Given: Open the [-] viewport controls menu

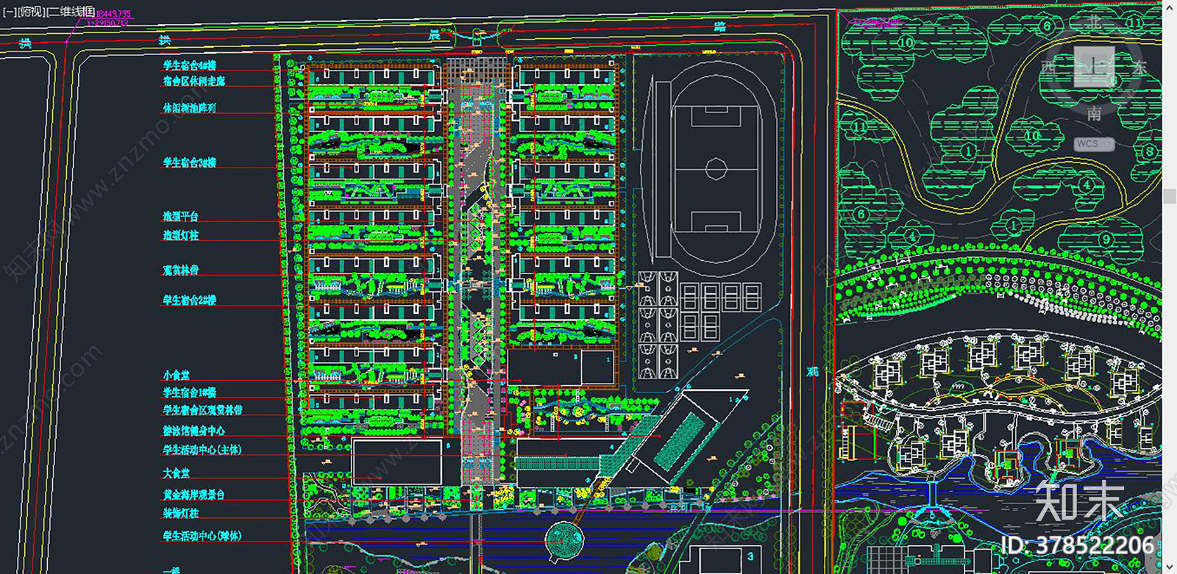Looking at the screenshot, I should (x=10, y=12).
